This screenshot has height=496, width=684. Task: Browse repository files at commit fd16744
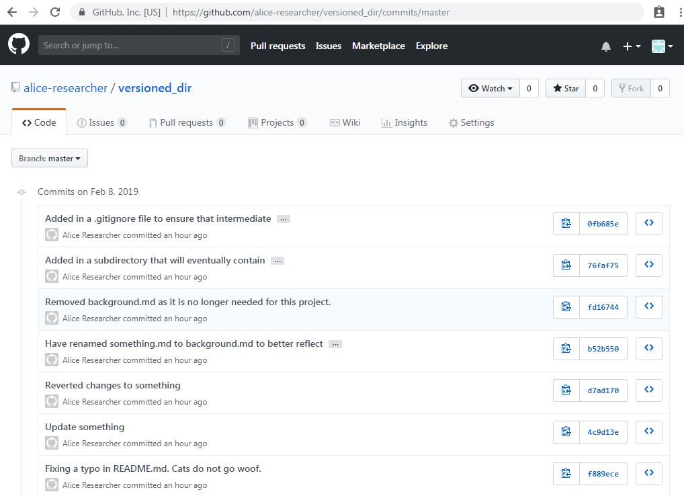[x=648, y=306]
